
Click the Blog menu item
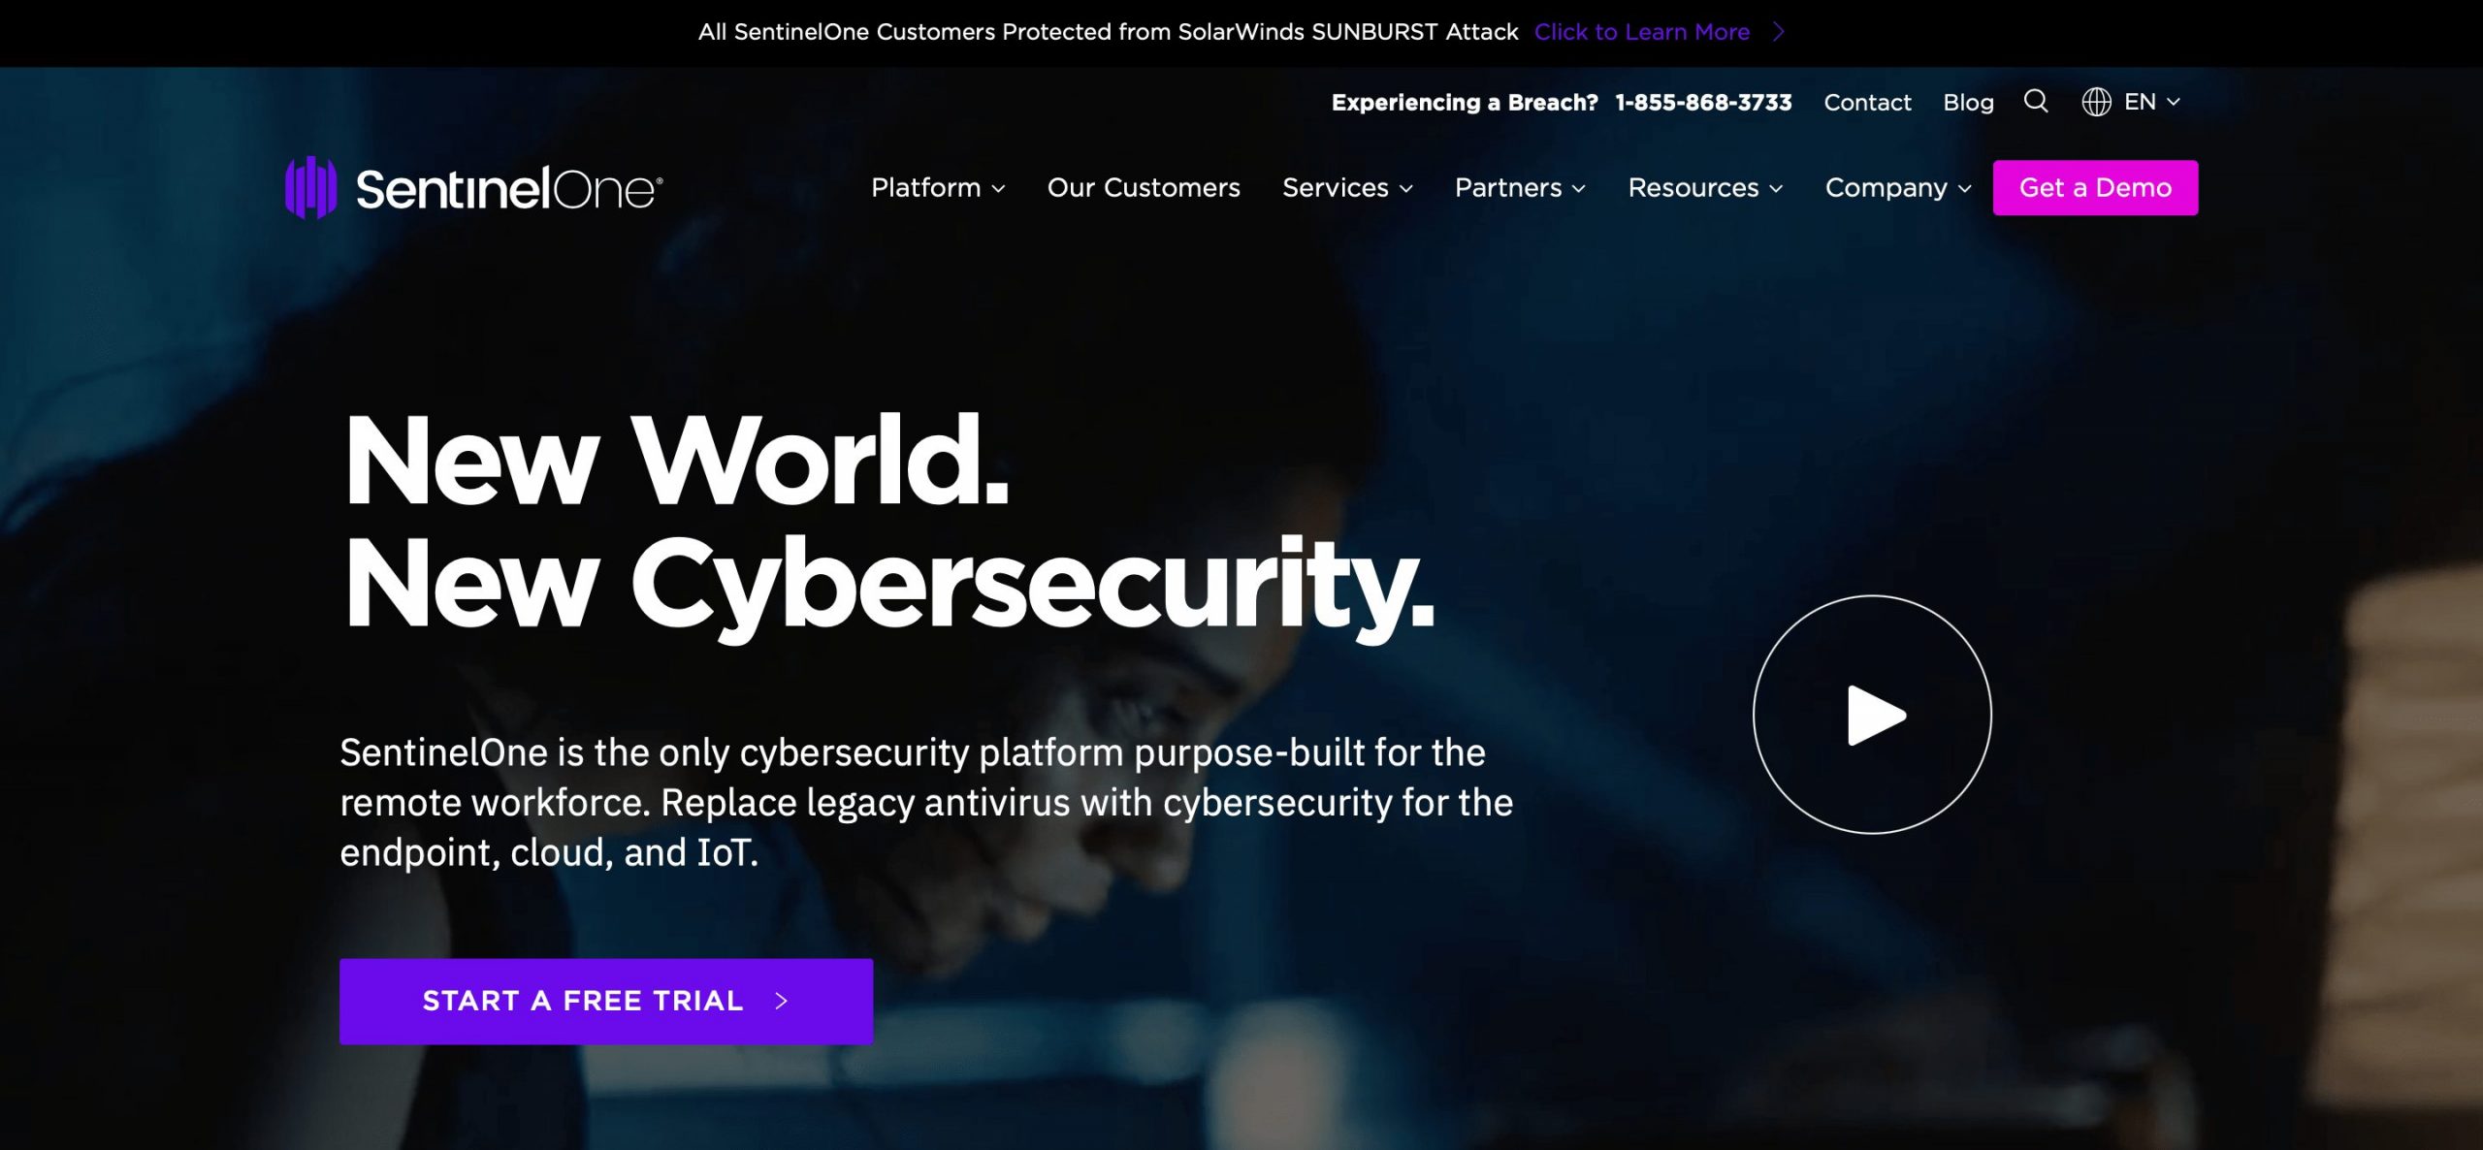[x=1968, y=102]
